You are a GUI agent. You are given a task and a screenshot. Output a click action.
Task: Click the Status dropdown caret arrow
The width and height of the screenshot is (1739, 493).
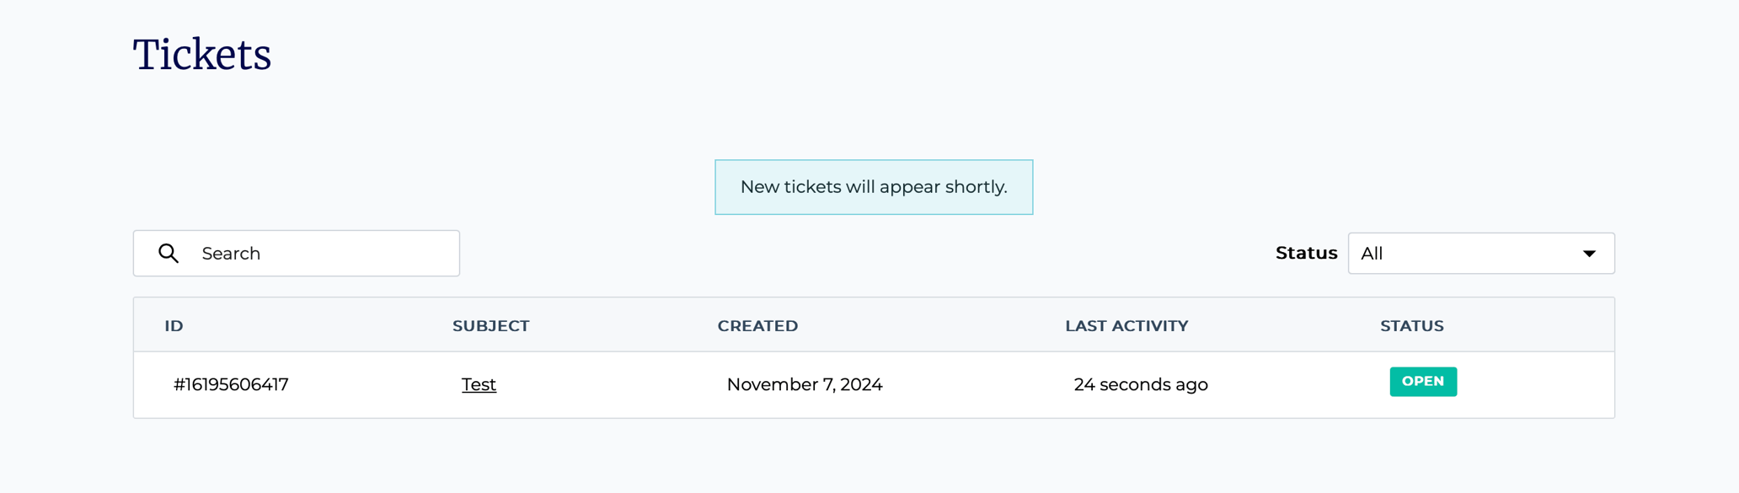coord(1589,254)
